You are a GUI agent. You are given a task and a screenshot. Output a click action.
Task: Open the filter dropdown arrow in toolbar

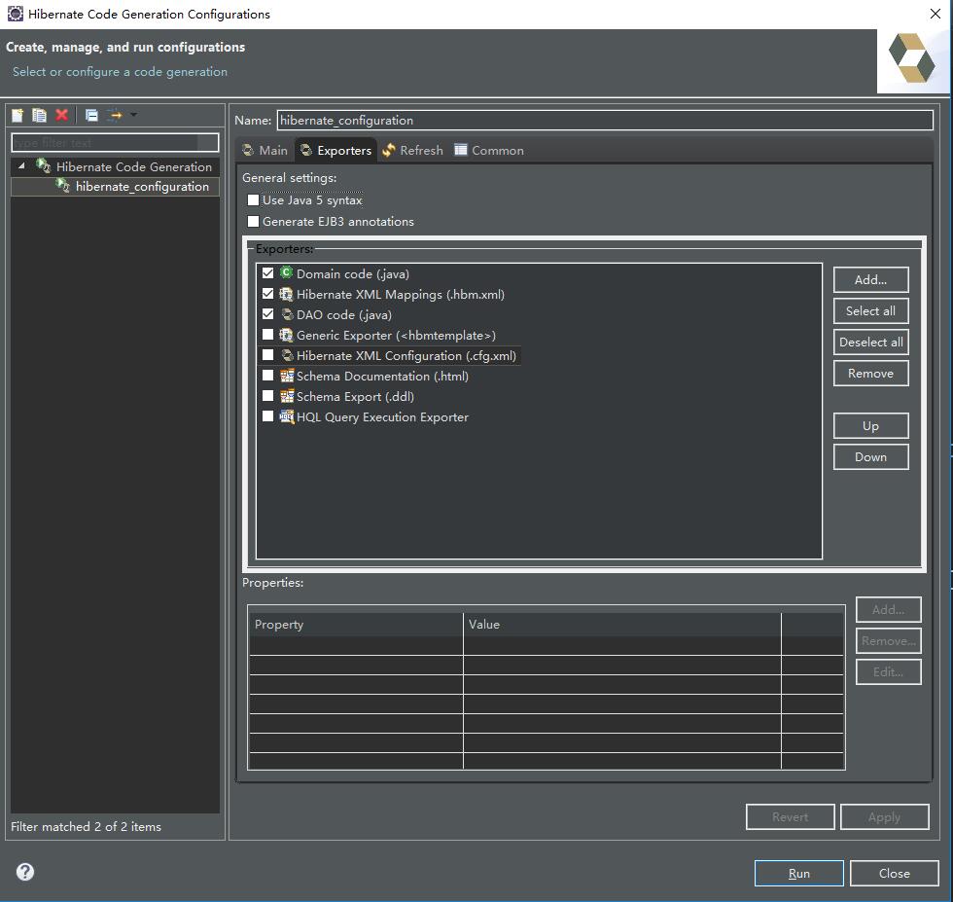pyautogui.click(x=133, y=115)
